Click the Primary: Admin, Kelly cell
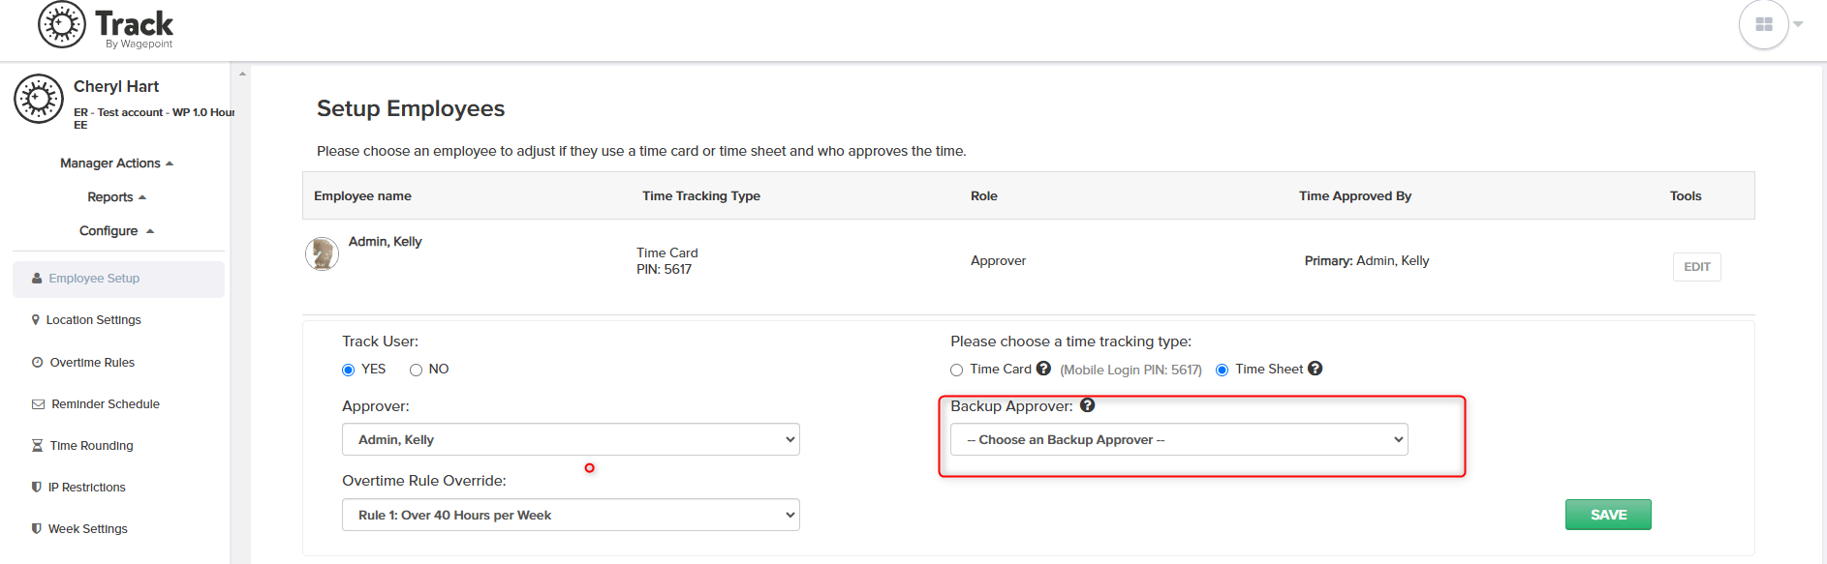Screen dimensions: 1827x564 (1367, 261)
